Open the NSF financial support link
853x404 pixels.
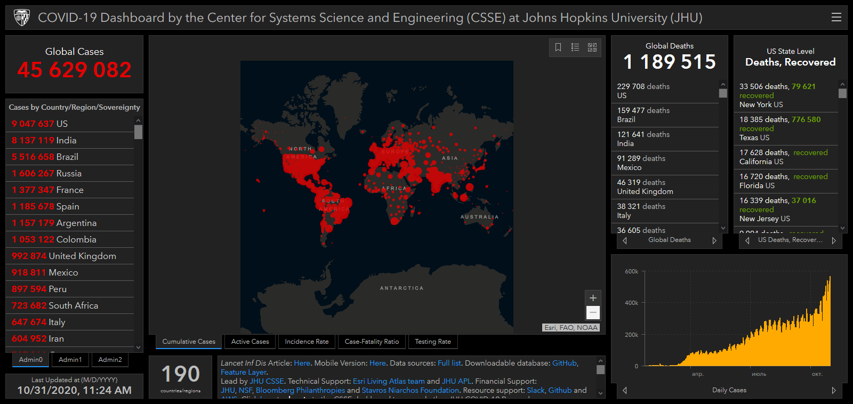[x=245, y=390]
